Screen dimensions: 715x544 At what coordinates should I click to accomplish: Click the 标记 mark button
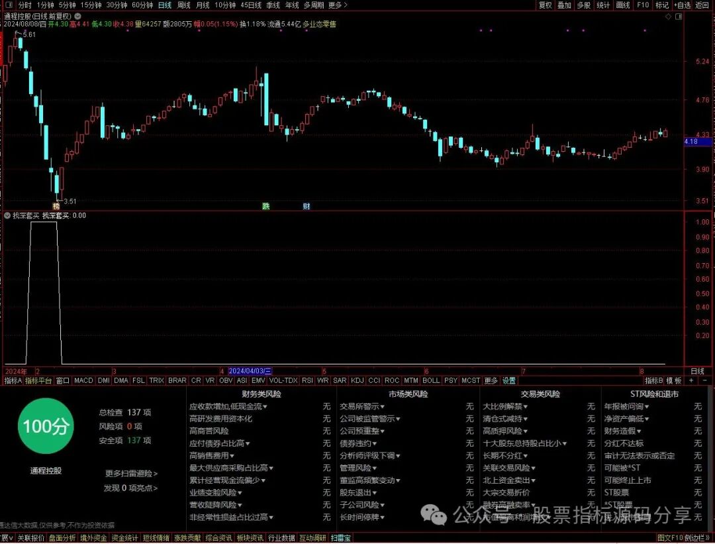point(662,5)
